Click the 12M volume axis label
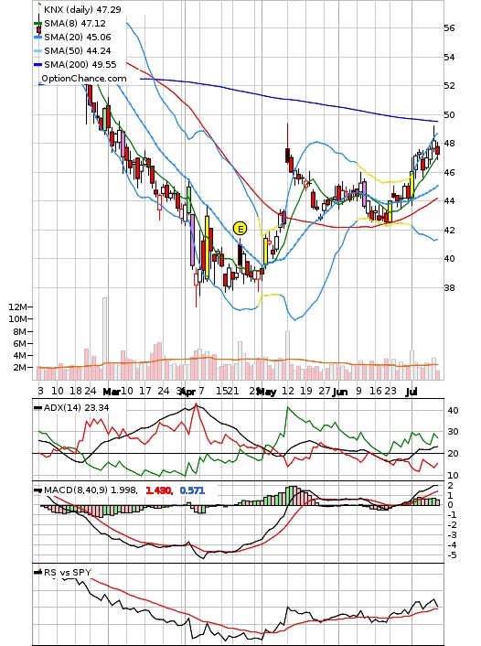 coord(17,307)
